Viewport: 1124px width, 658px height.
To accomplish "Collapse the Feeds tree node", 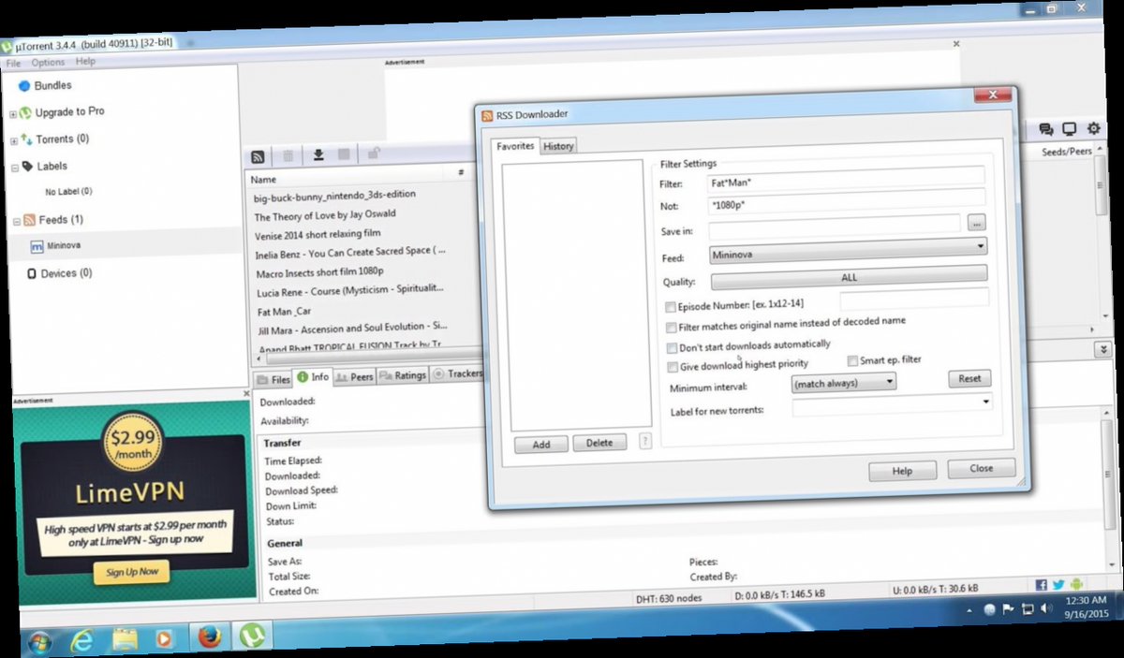I will (16, 222).
